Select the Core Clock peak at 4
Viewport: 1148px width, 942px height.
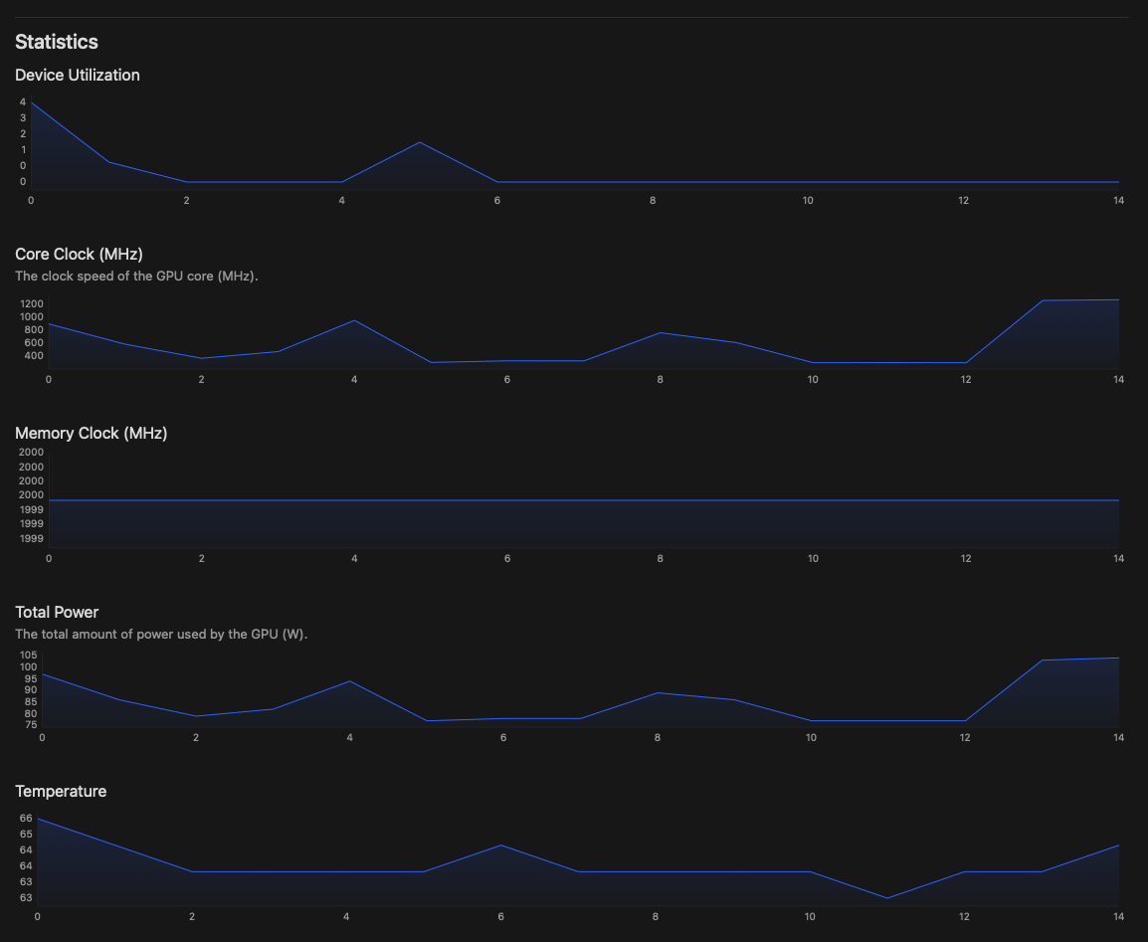coord(354,320)
